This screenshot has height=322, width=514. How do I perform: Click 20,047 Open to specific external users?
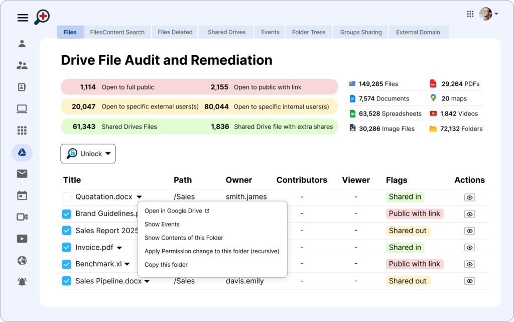(x=135, y=106)
